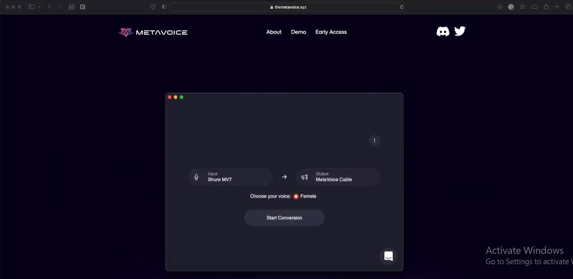This screenshot has width=573, height=279.
Task: Toggle the Safari sidebar button
Action: (32, 7)
